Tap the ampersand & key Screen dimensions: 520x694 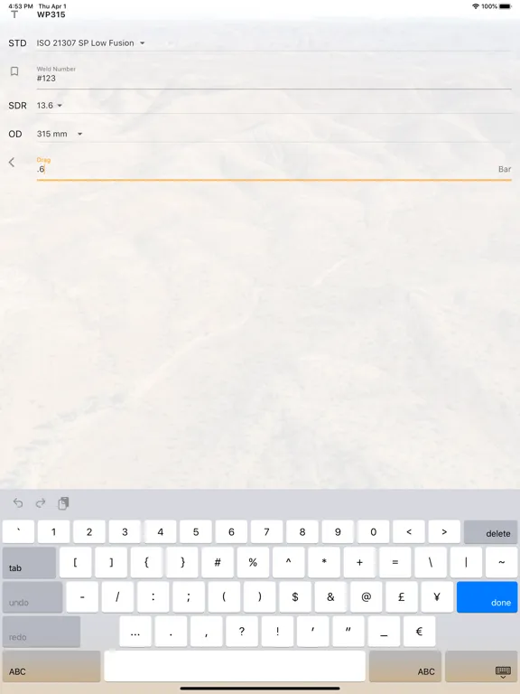tap(330, 597)
